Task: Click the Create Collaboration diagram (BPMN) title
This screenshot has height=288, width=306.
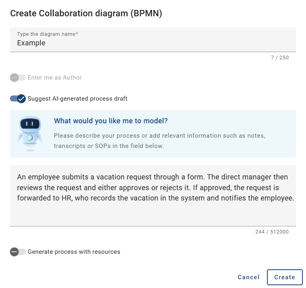Action: pyautogui.click(x=86, y=14)
